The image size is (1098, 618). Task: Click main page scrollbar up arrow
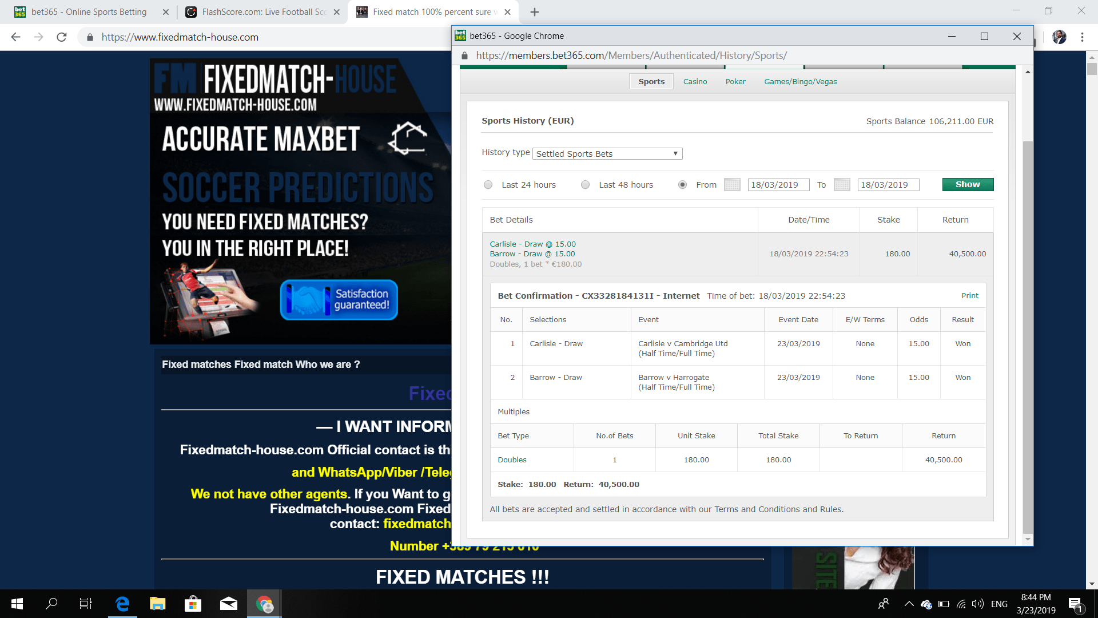pyautogui.click(x=1092, y=57)
